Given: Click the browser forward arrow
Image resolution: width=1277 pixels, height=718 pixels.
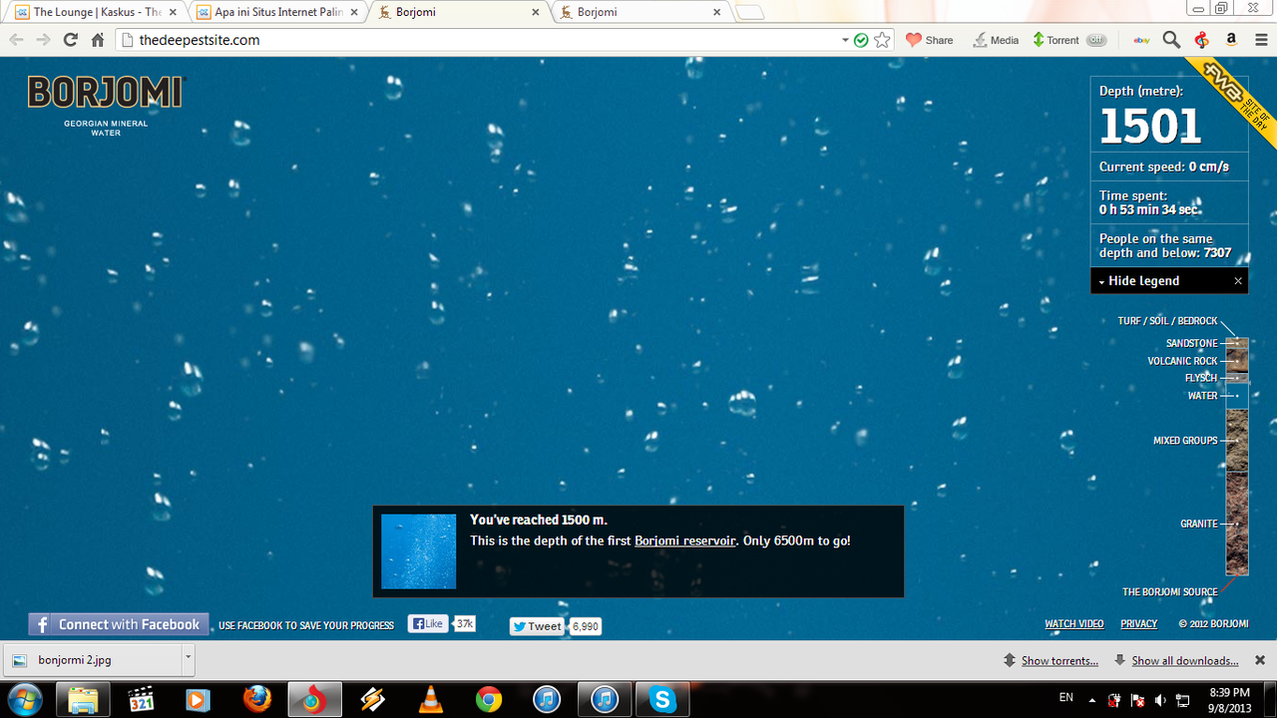Looking at the screenshot, I should 43,40.
